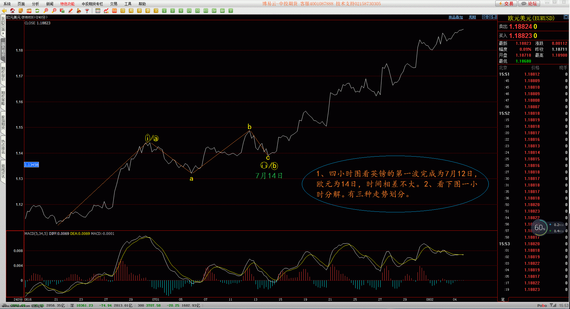570x309 pixels.
Task: Go to previous chart with left arrow
Action: (485, 17)
